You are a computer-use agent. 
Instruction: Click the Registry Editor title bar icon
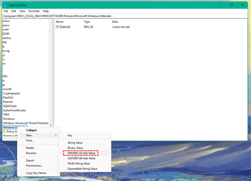tap(5, 5)
